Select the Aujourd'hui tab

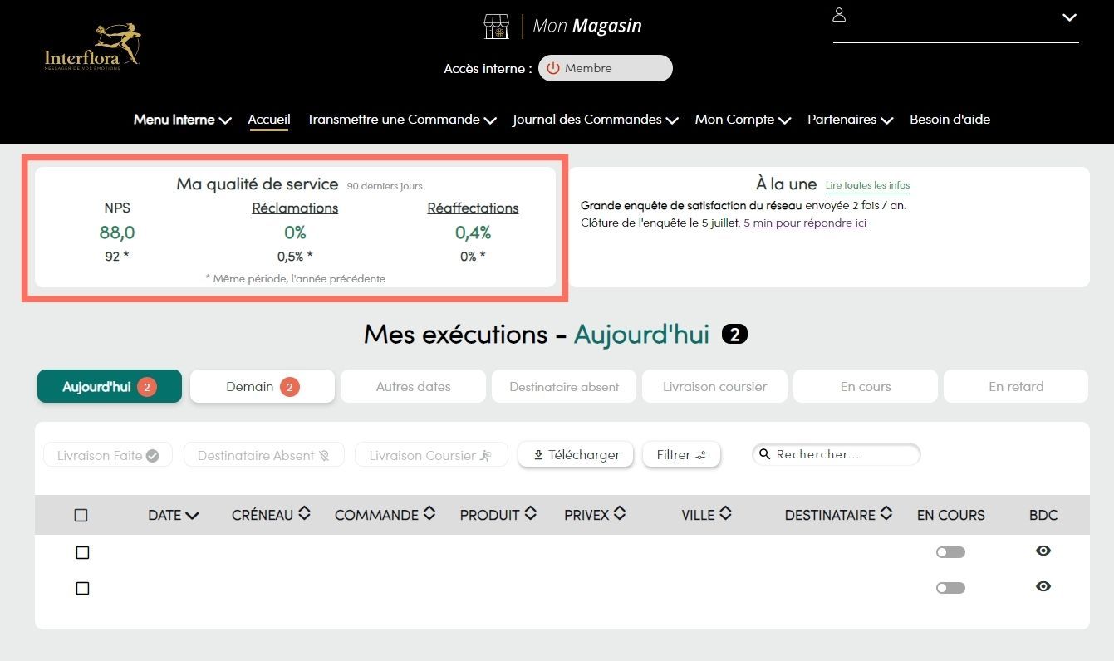click(x=110, y=386)
